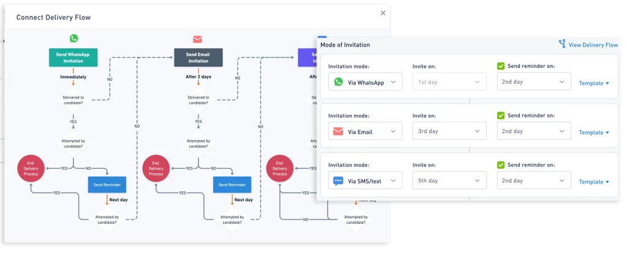Click End Delivery Process circle in Email flow

pos(156,168)
